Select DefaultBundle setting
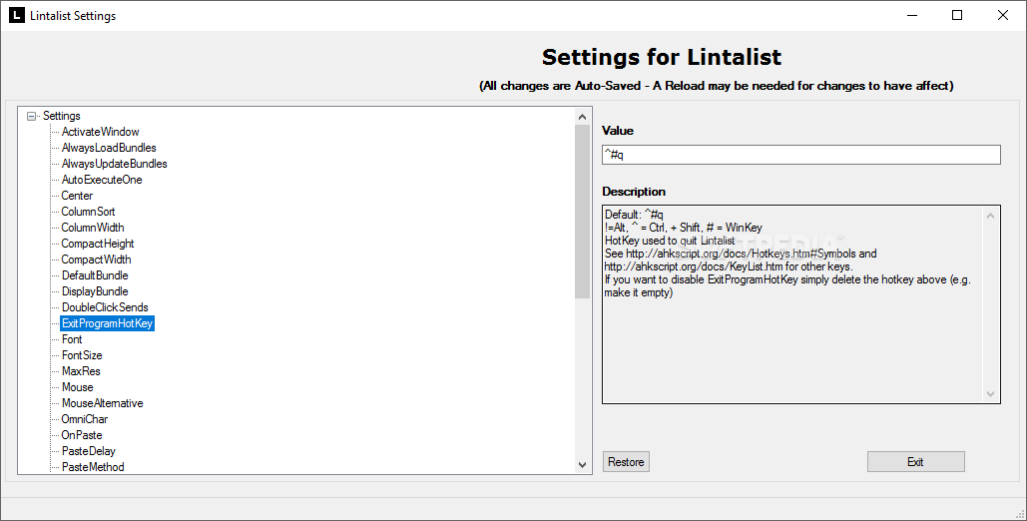Image resolution: width=1027 pixels, height=521 pixels. pos(95,275)
